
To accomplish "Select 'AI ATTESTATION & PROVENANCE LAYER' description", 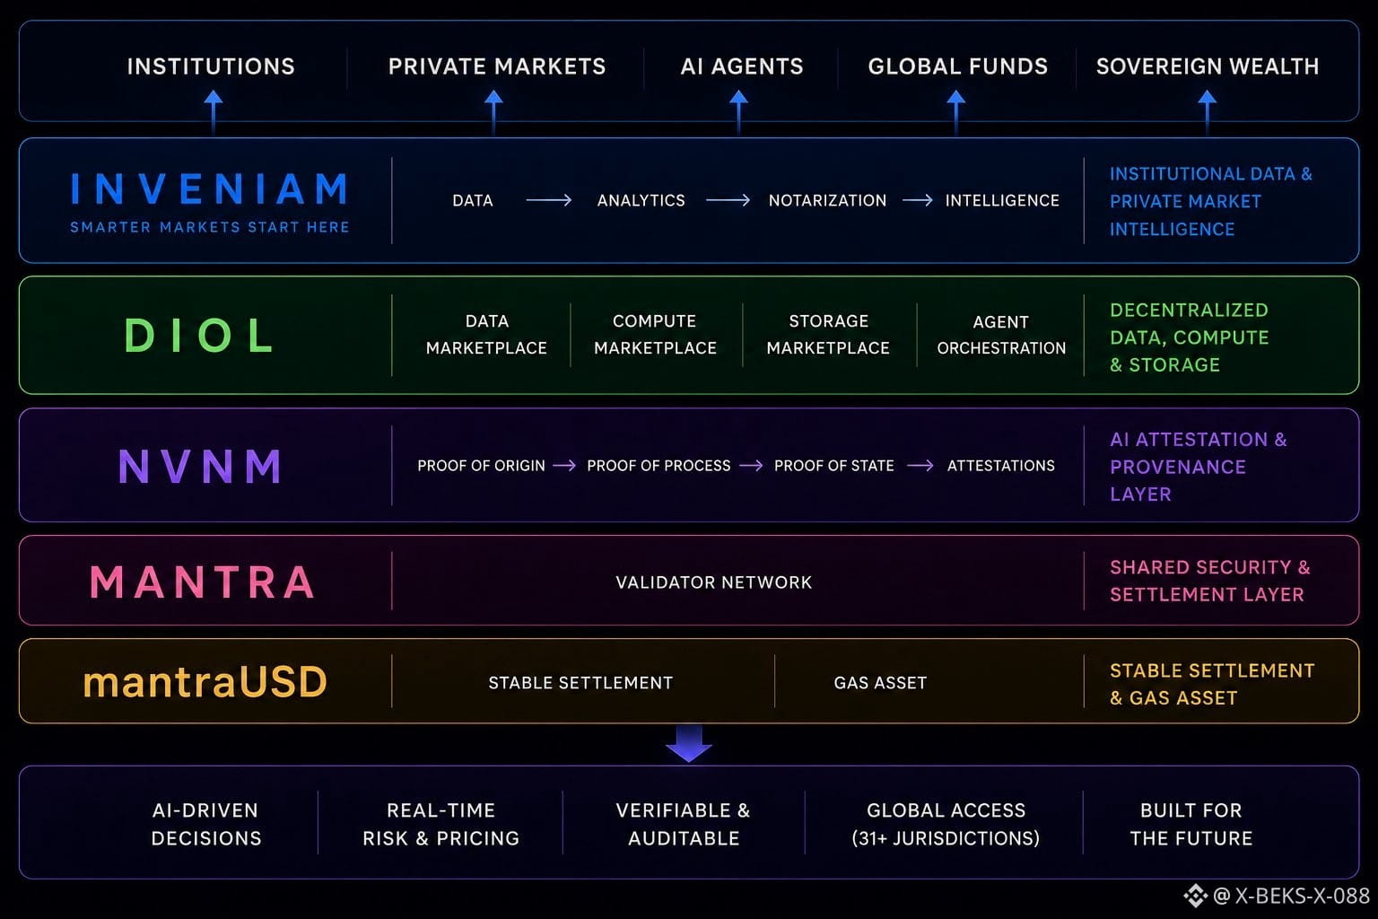I will tap(1199, 467).
